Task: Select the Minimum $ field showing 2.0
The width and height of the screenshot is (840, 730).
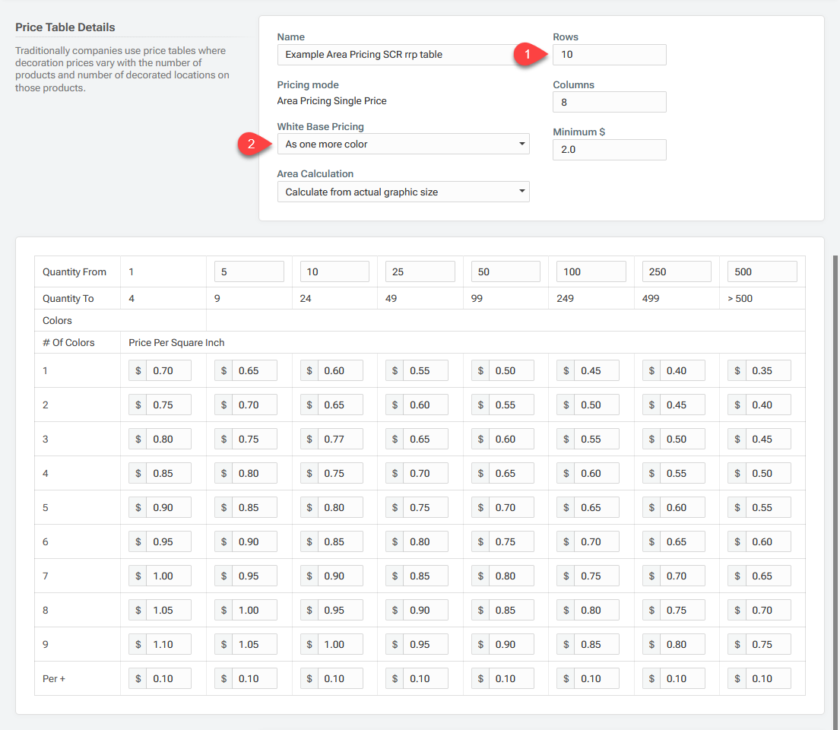Action: point(609,149)
